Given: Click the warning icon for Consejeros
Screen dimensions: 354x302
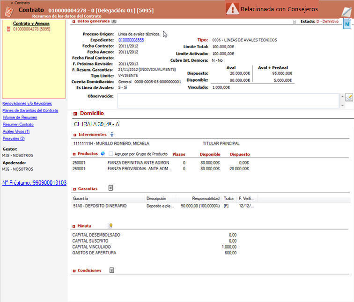Looking at the screenshot, I should (x=232, y=9).
